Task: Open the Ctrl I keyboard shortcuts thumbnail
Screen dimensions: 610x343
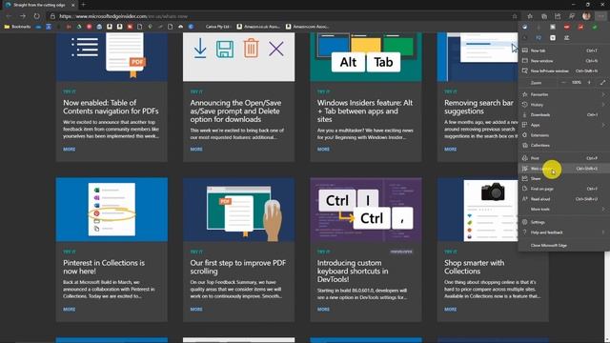Action: pos(366,210)
